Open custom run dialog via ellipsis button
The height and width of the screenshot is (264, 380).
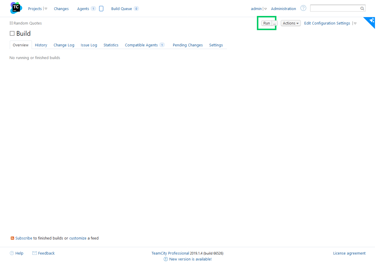pyautogui.click(x=275, y=23)
